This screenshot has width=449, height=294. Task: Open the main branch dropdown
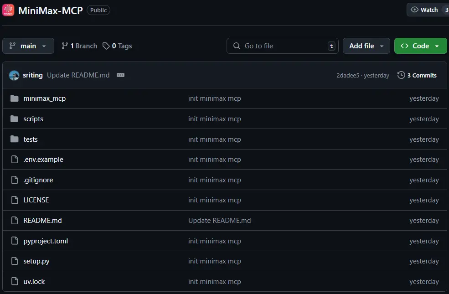tap(28, 46)
